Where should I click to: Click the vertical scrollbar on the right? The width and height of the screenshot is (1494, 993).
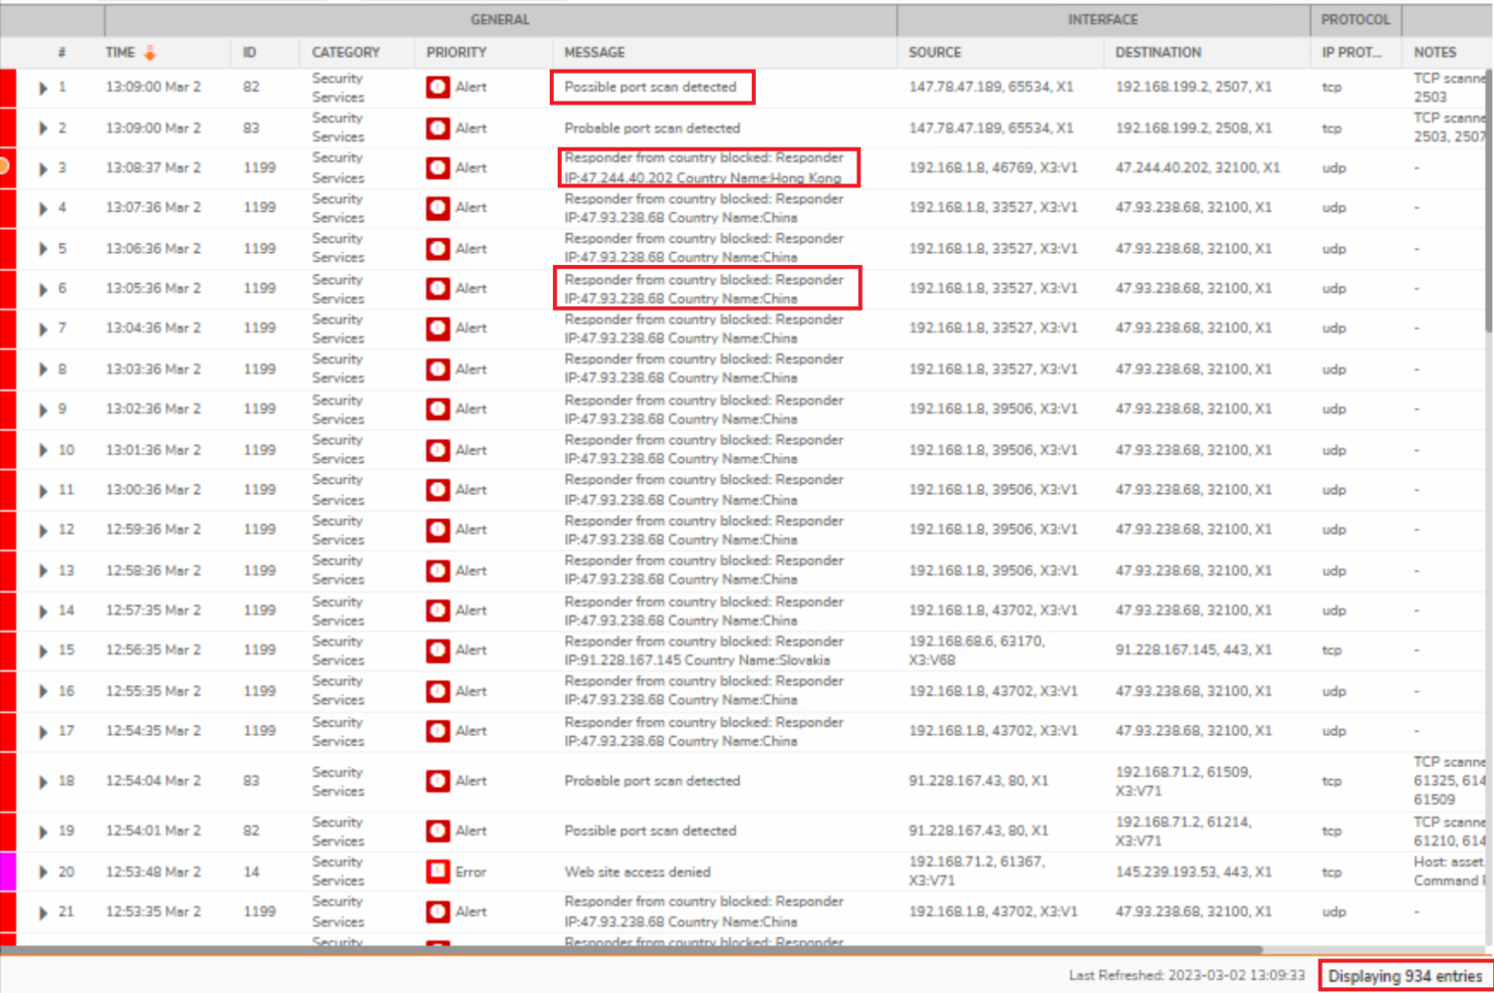[x=1488, y=199]
